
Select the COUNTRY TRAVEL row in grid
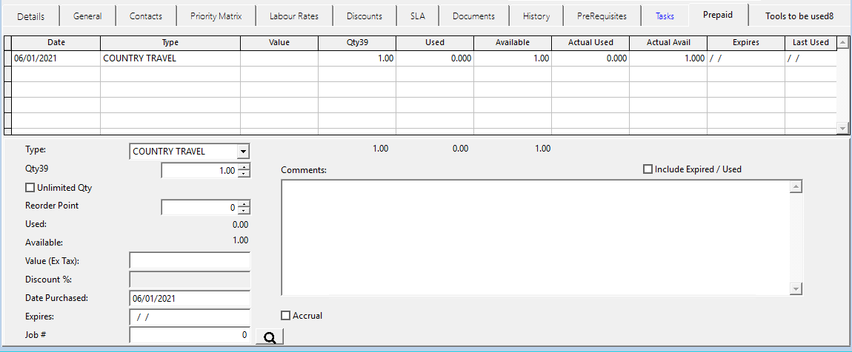[x=170, y=58]
